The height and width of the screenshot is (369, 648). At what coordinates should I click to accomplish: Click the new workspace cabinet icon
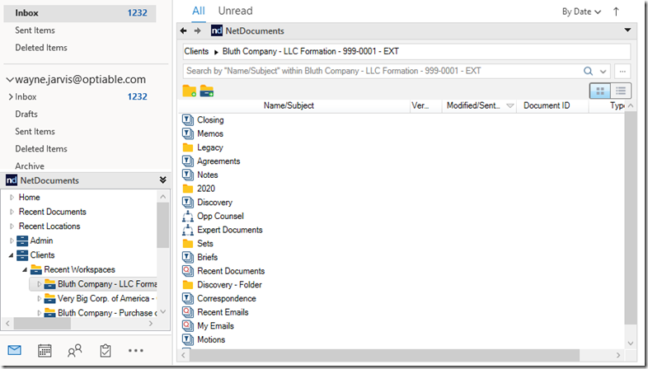[x=207, y=91]
